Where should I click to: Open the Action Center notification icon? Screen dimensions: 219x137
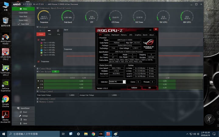pyautogui.click(x=214, y=134)
